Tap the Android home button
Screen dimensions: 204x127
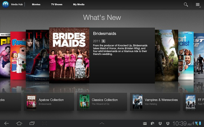19,123
